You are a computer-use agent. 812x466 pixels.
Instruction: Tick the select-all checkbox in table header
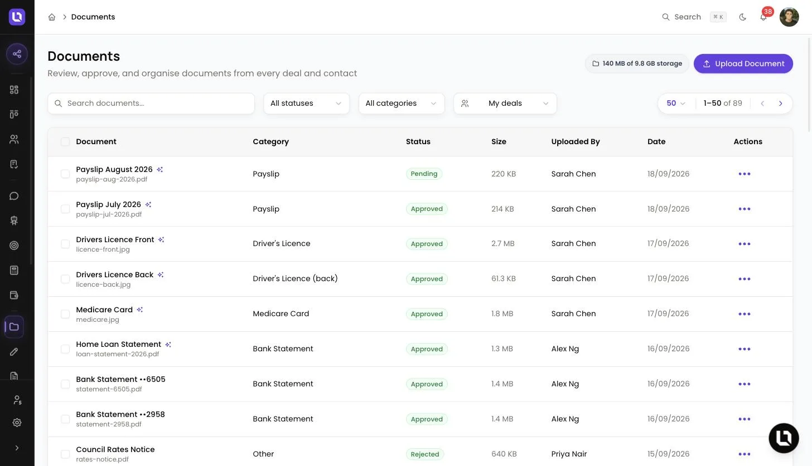65,142
